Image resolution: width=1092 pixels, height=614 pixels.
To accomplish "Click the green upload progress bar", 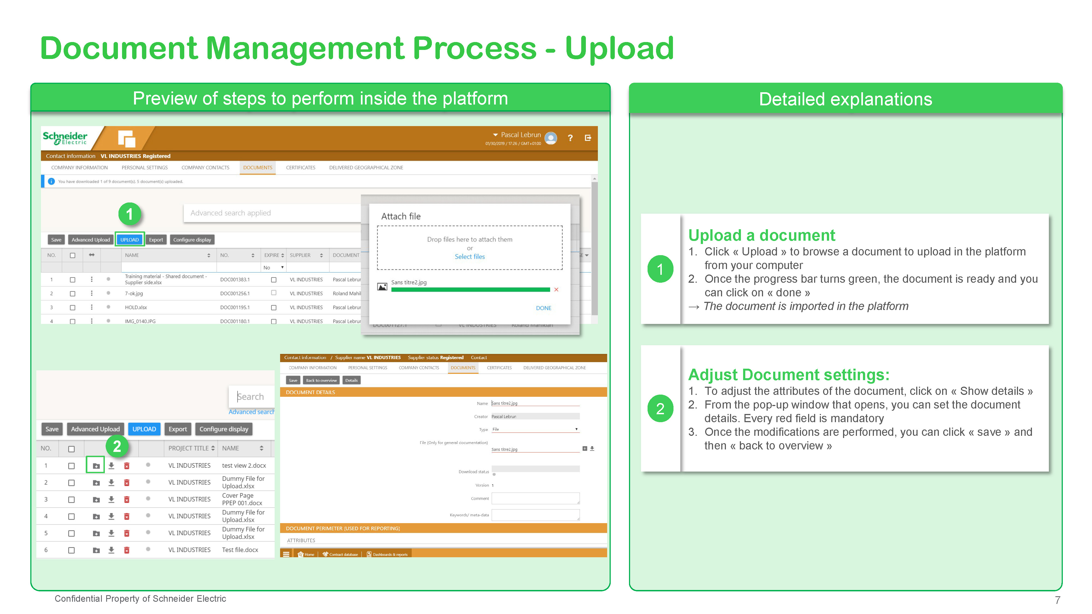I will [x=470, y=290].
